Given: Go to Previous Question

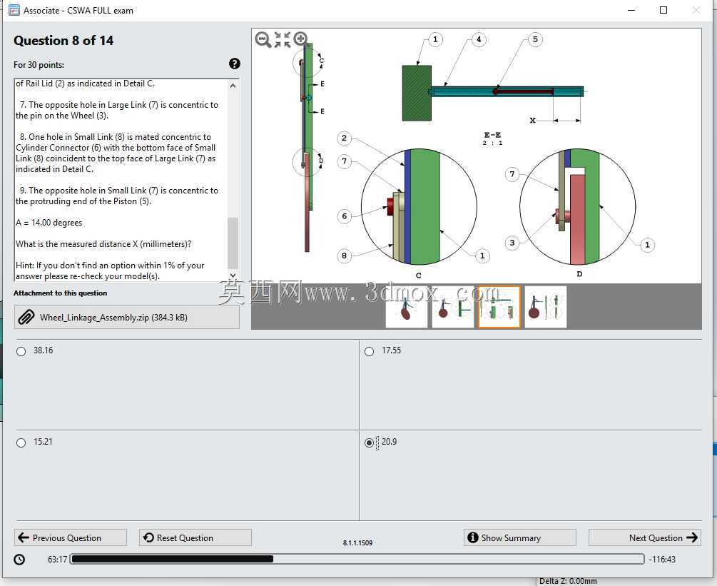Looking at the screenshot, I should pos(71,537).
